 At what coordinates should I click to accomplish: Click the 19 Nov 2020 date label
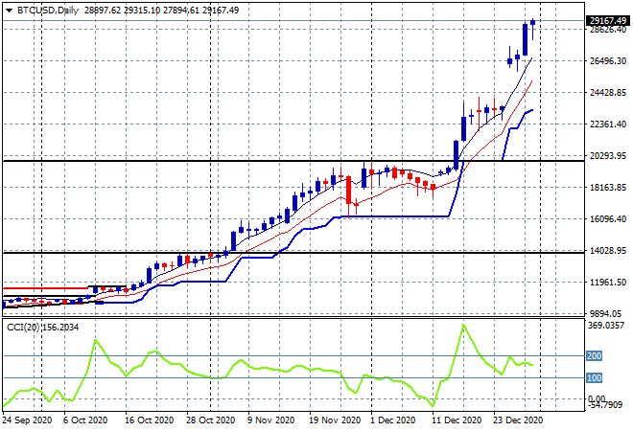pyautogui.click(x=335, y=420)
